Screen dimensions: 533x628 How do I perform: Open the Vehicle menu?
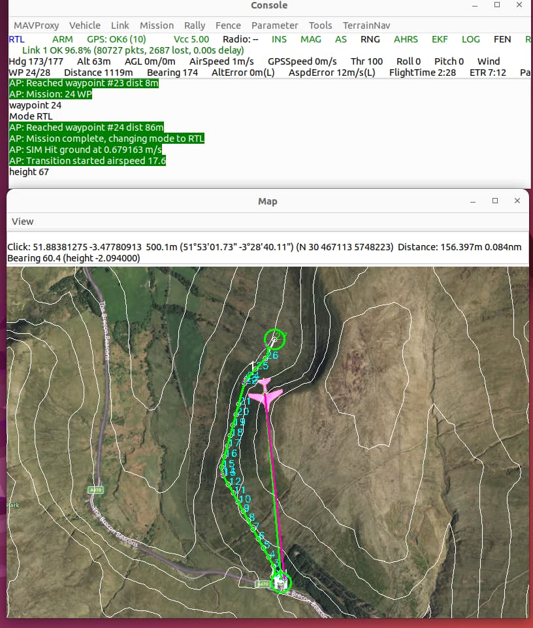85,25
